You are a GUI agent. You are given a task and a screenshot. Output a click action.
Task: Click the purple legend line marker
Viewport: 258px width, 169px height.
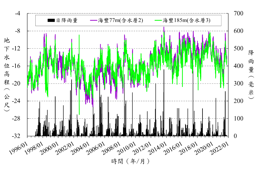(93, 21)
